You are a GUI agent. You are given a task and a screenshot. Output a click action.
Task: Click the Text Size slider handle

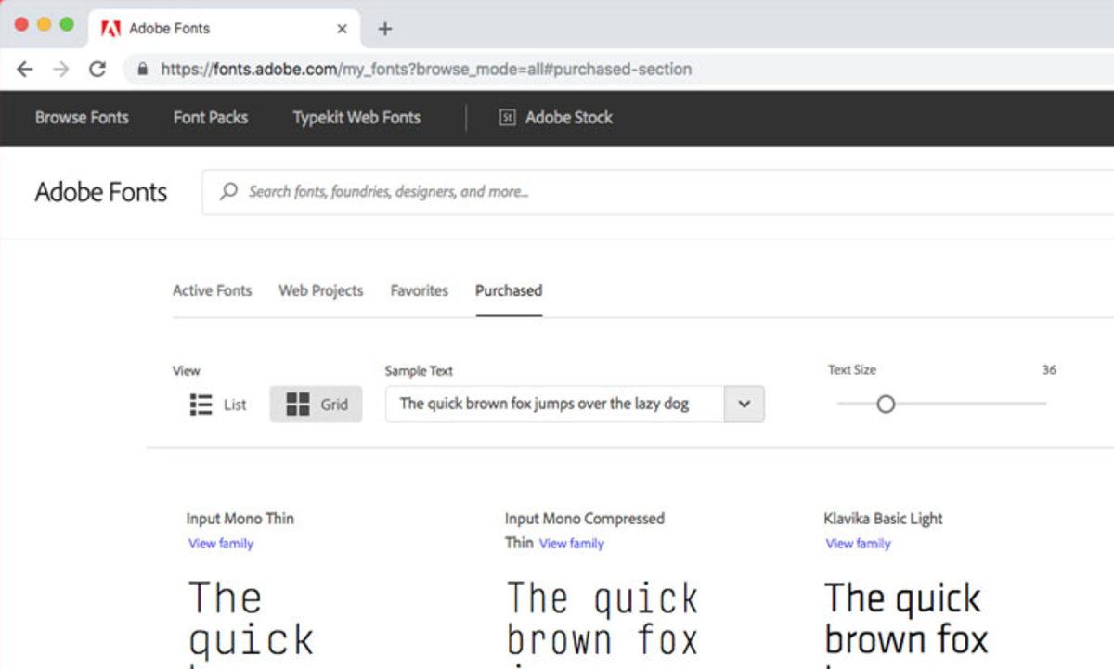pyautogui.click(x=886, y=405)
